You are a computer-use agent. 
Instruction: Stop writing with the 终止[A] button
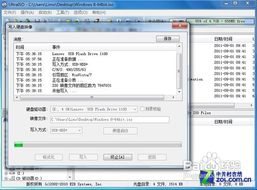[118, 157]
